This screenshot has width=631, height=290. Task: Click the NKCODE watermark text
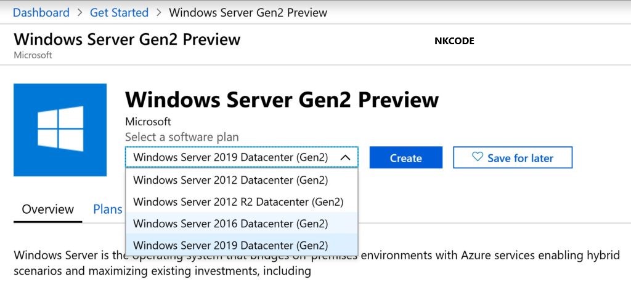(454, 41)
